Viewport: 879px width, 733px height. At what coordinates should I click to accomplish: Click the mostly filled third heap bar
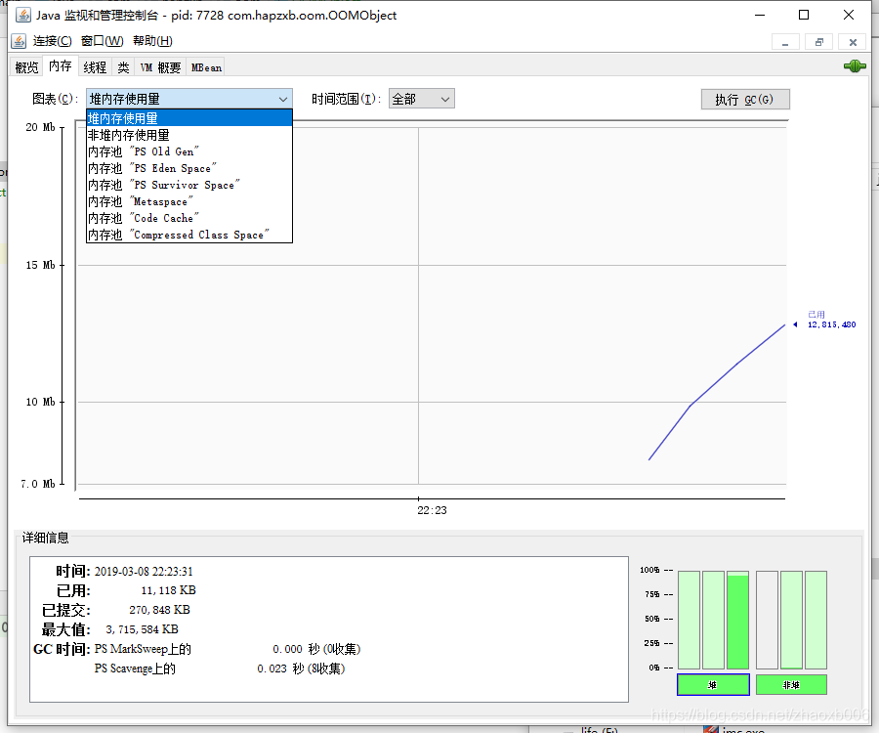[737, 620]
